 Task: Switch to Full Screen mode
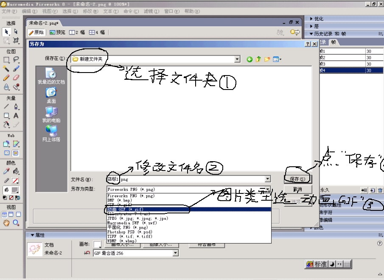[18, 215]
